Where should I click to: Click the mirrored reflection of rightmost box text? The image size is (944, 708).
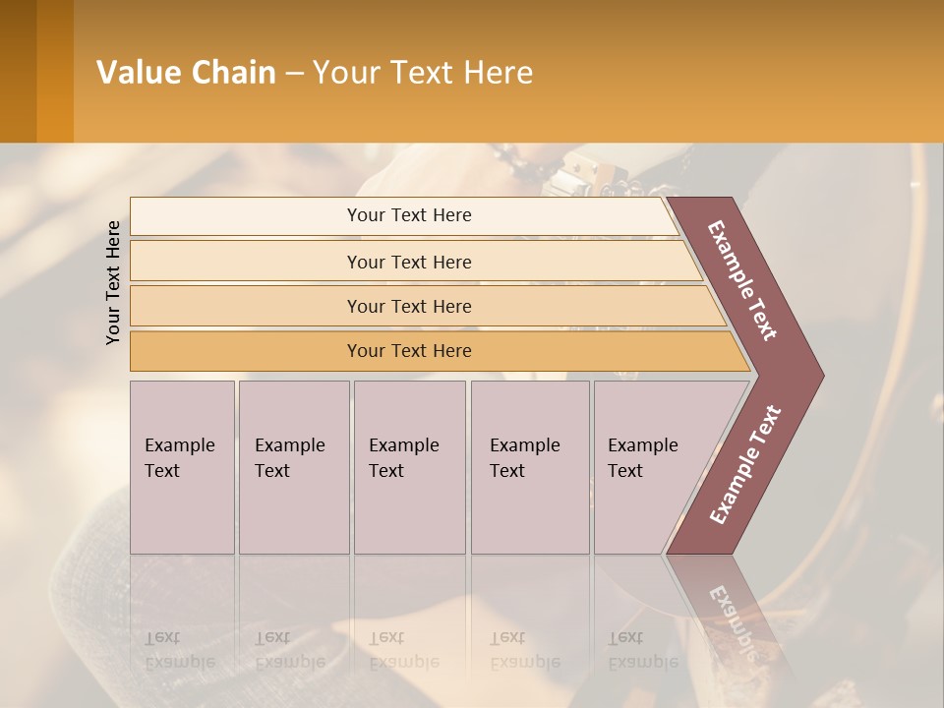(x=643, y=649)
